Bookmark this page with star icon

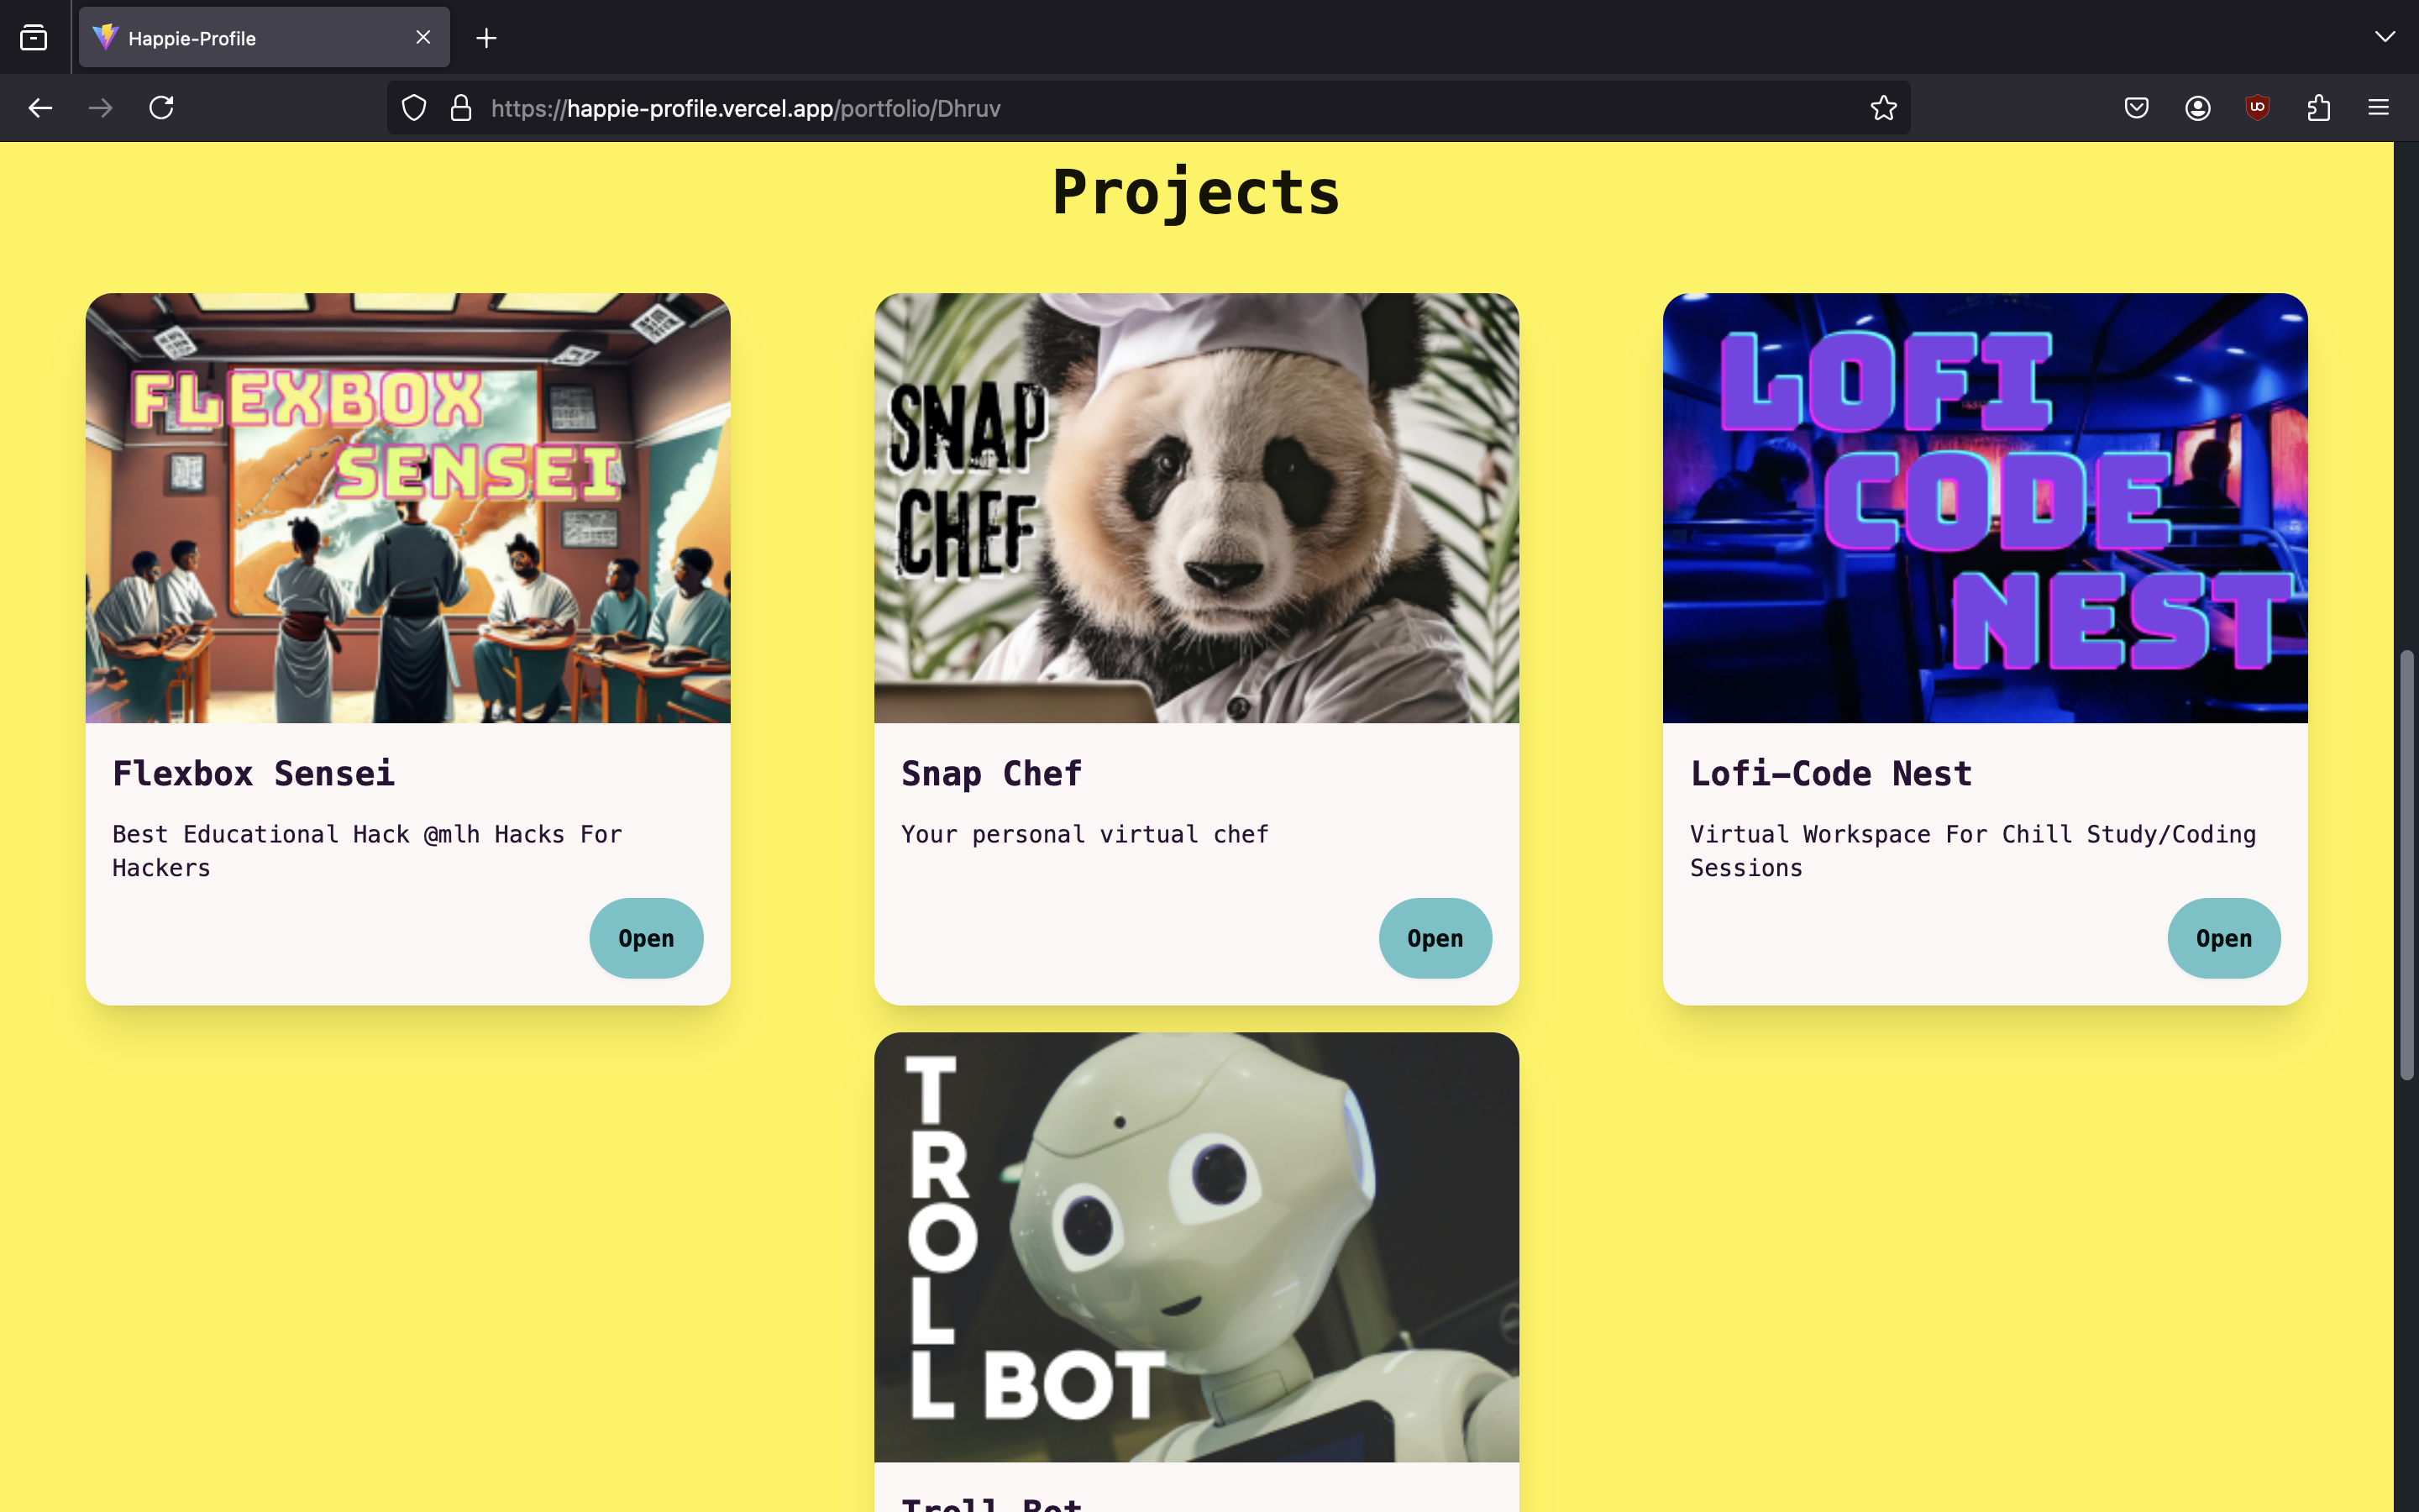click(1883, 108)
